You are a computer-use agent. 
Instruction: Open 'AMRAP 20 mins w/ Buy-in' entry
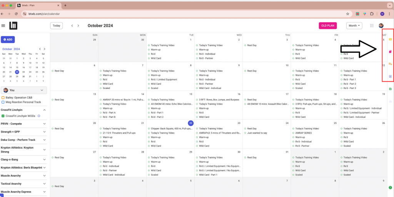(x=124, y=100)
